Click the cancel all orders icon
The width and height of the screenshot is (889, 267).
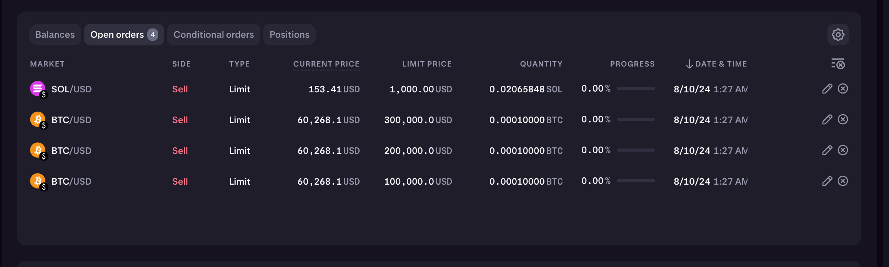[x=838, y=64]
